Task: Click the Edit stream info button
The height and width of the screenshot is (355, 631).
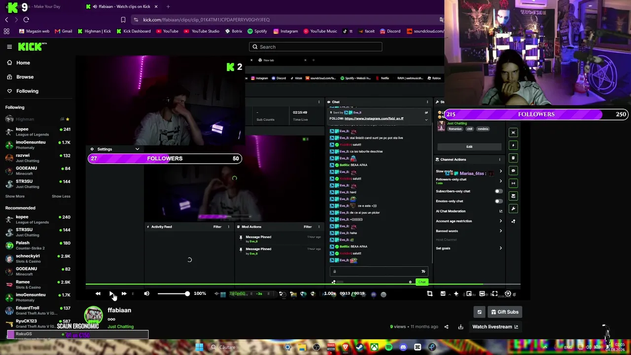Action: coord(469,146)
